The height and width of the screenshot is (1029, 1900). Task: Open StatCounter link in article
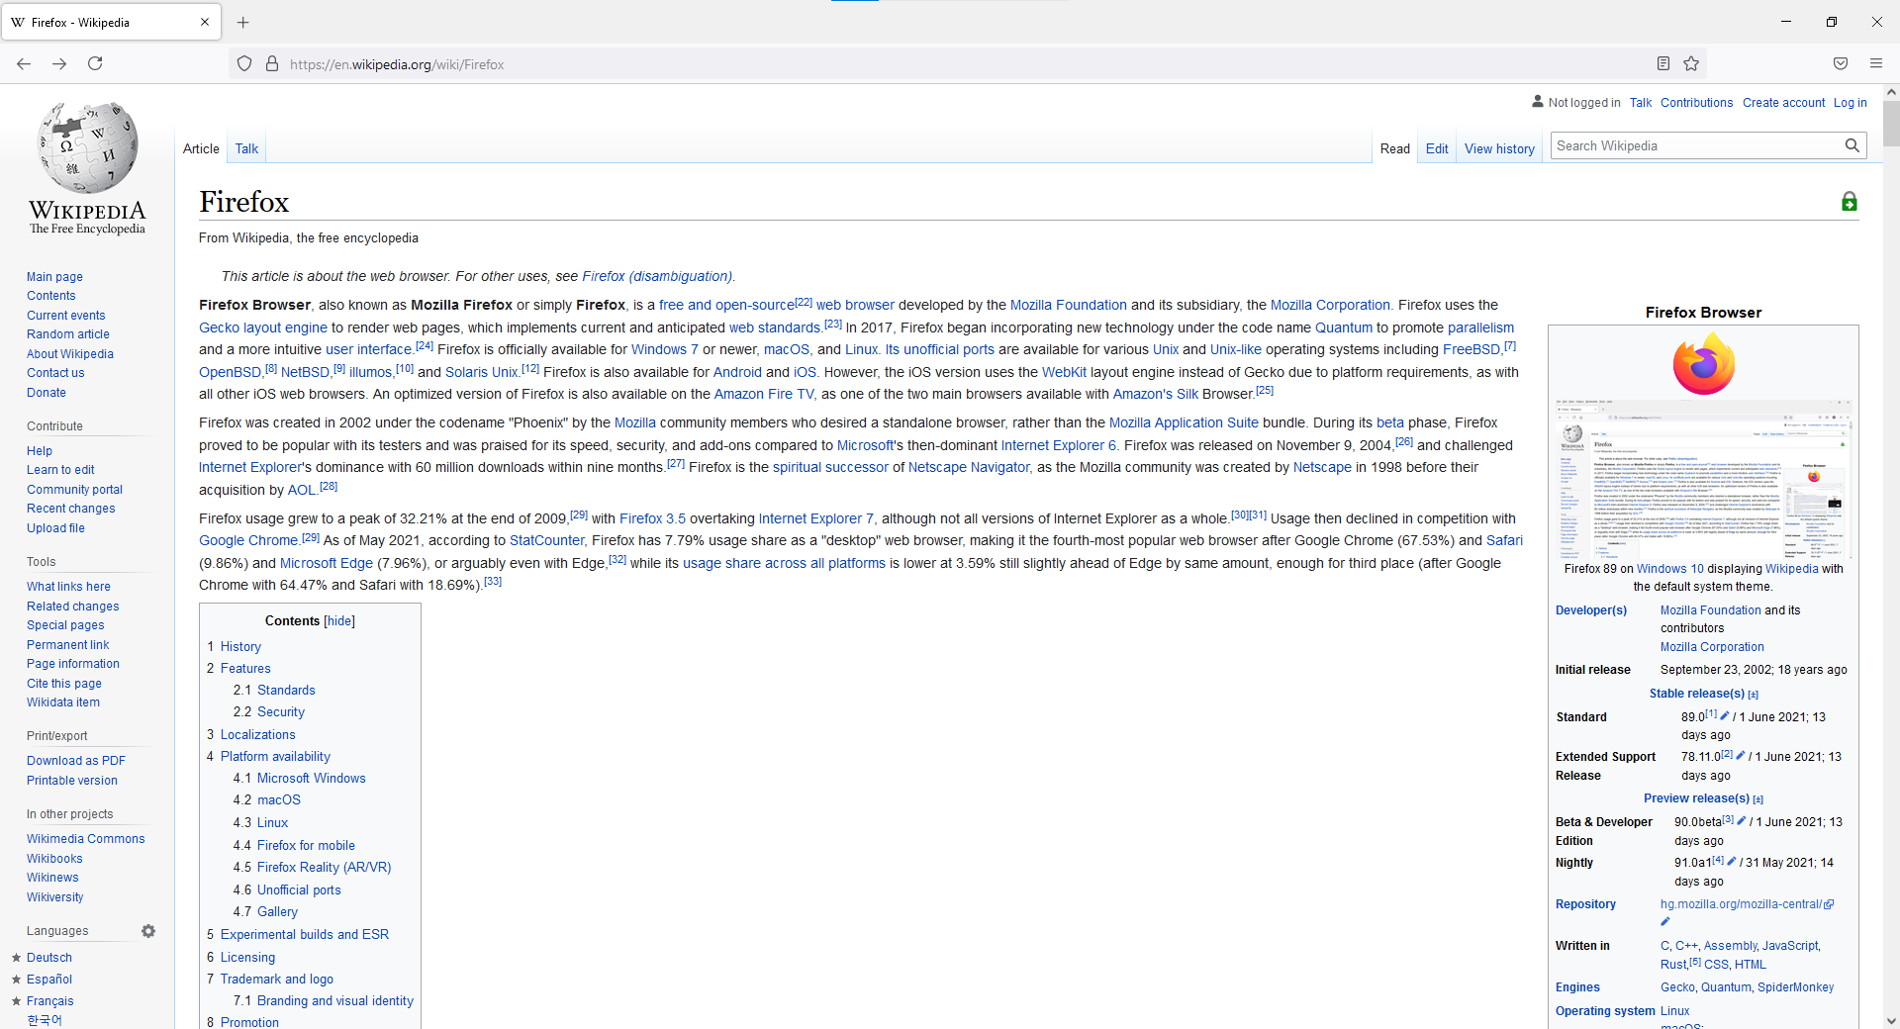(546, 540)
